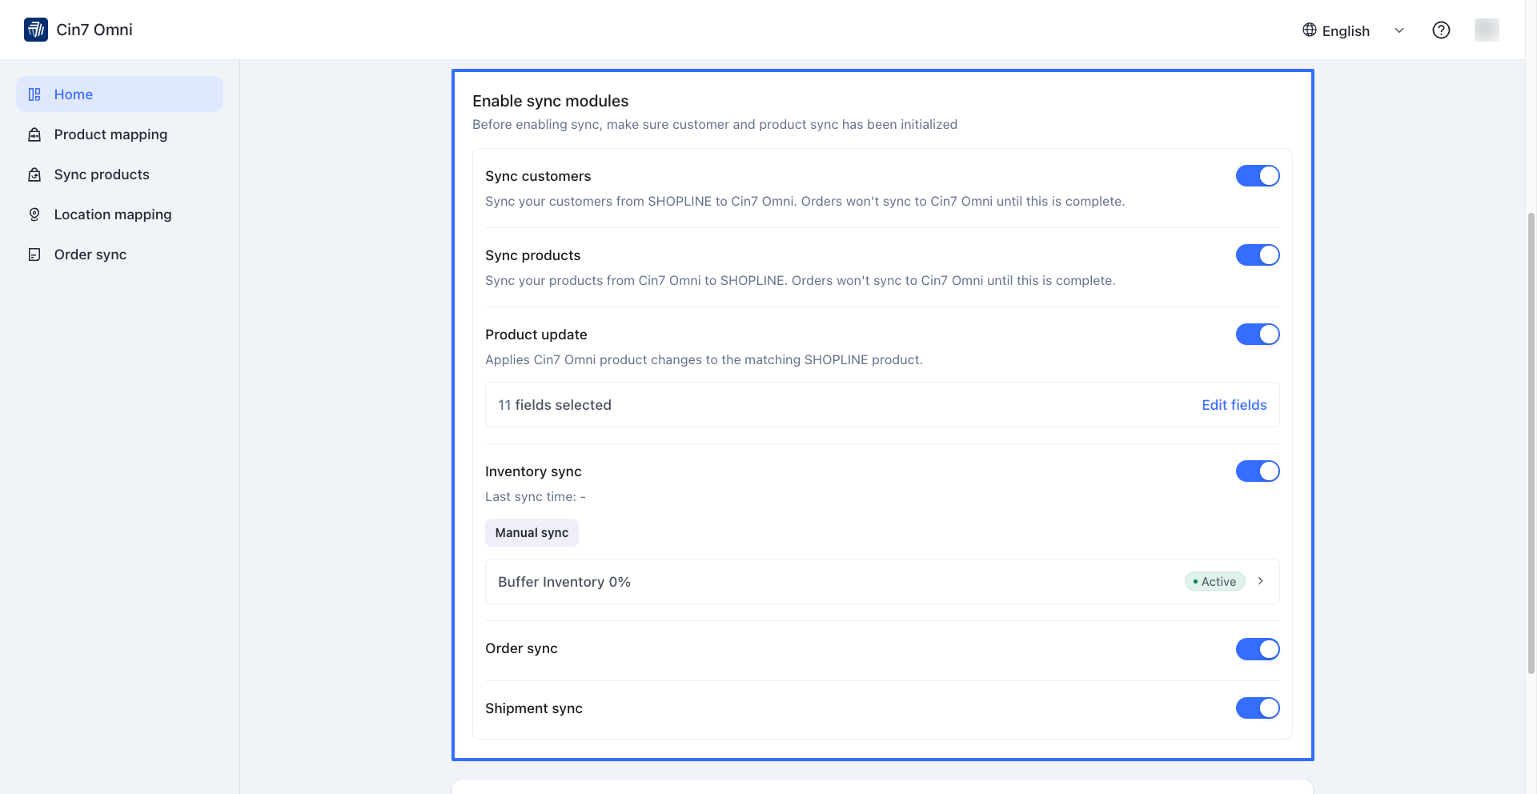Turn off the Order sync toggle

1258,649
